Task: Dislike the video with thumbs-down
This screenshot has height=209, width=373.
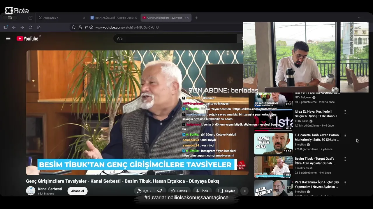Action: point(160,191)
